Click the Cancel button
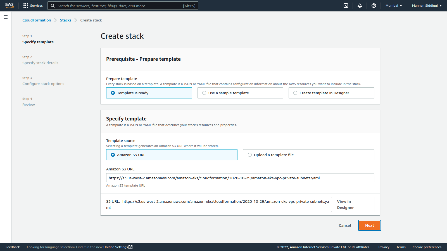 click(345, 225)
